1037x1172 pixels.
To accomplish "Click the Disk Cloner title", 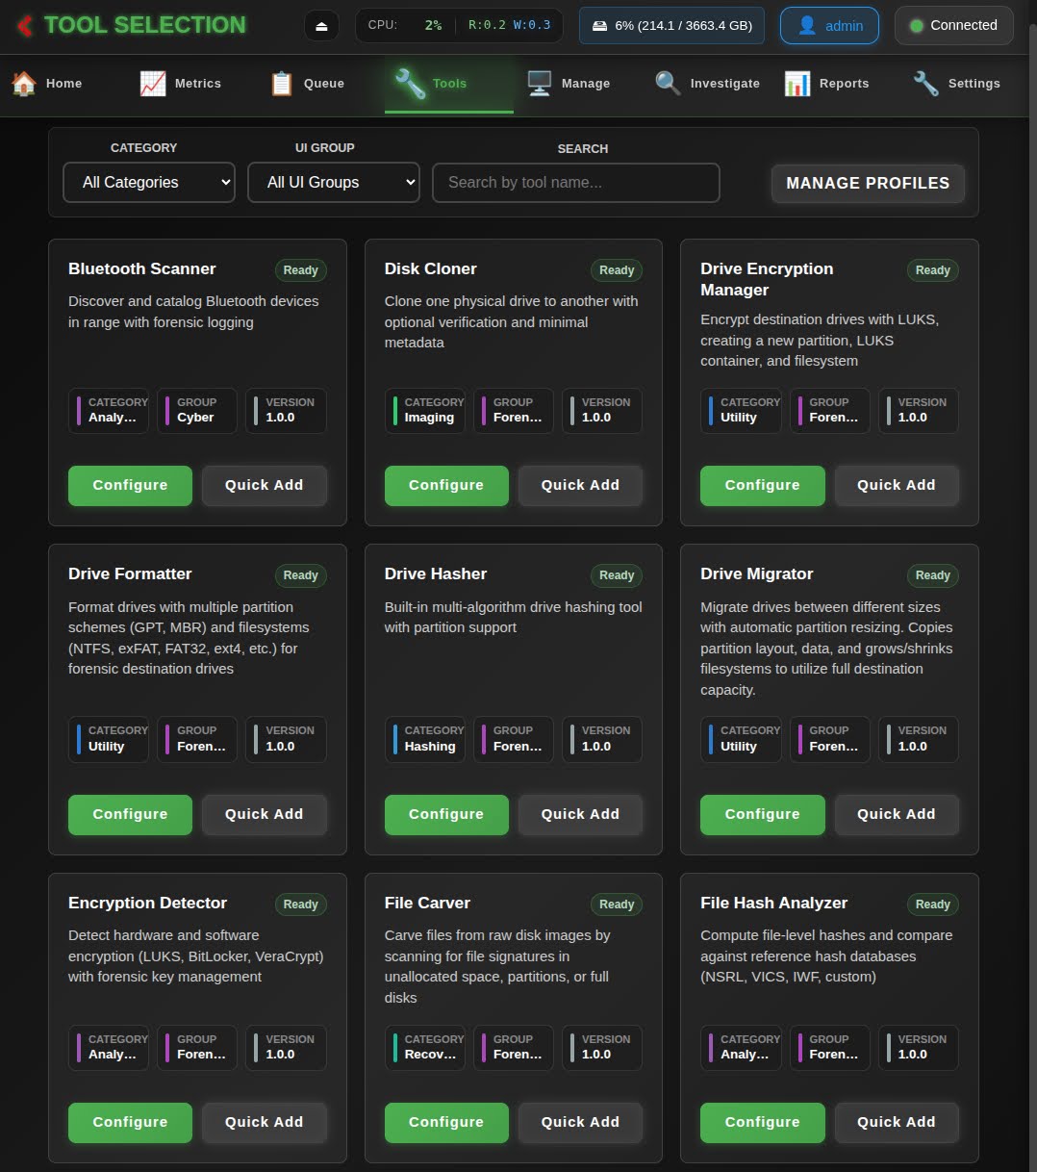I will tap(431, 268).
